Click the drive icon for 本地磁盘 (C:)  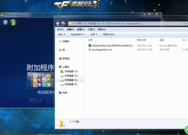coord(62,71)
